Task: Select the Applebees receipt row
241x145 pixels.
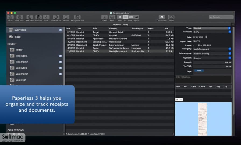Action: 120,39
